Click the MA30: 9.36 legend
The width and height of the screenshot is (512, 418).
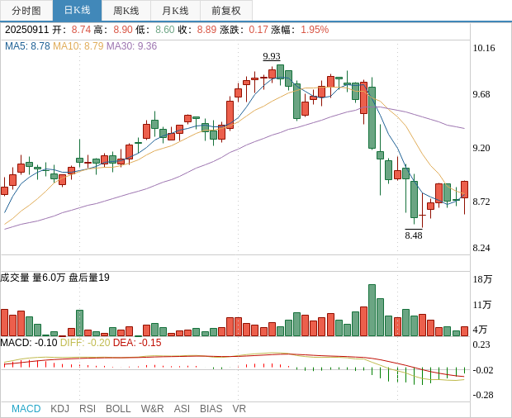click(x=132, y=46)
